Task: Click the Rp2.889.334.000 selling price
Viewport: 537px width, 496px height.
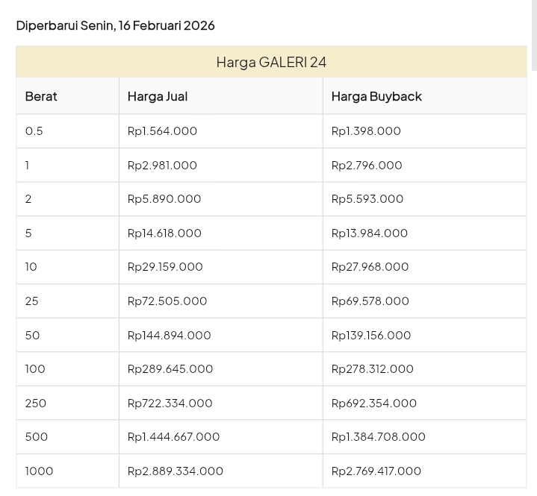Action: 176,471
